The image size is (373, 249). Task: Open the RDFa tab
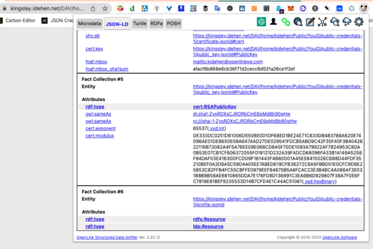(x=156, y=24)
